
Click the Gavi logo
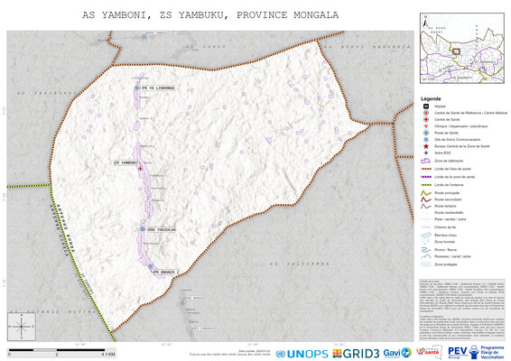[x=397, y=353]
